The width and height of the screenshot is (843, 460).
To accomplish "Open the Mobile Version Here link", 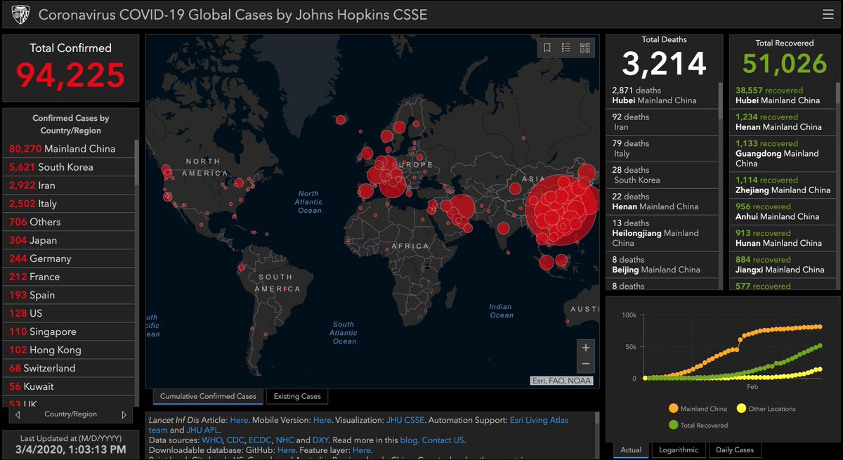I will pos(322,419).
